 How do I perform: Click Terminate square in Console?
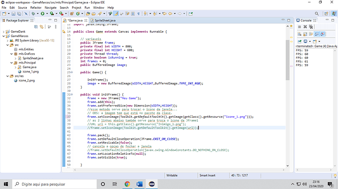coord(299,27)
